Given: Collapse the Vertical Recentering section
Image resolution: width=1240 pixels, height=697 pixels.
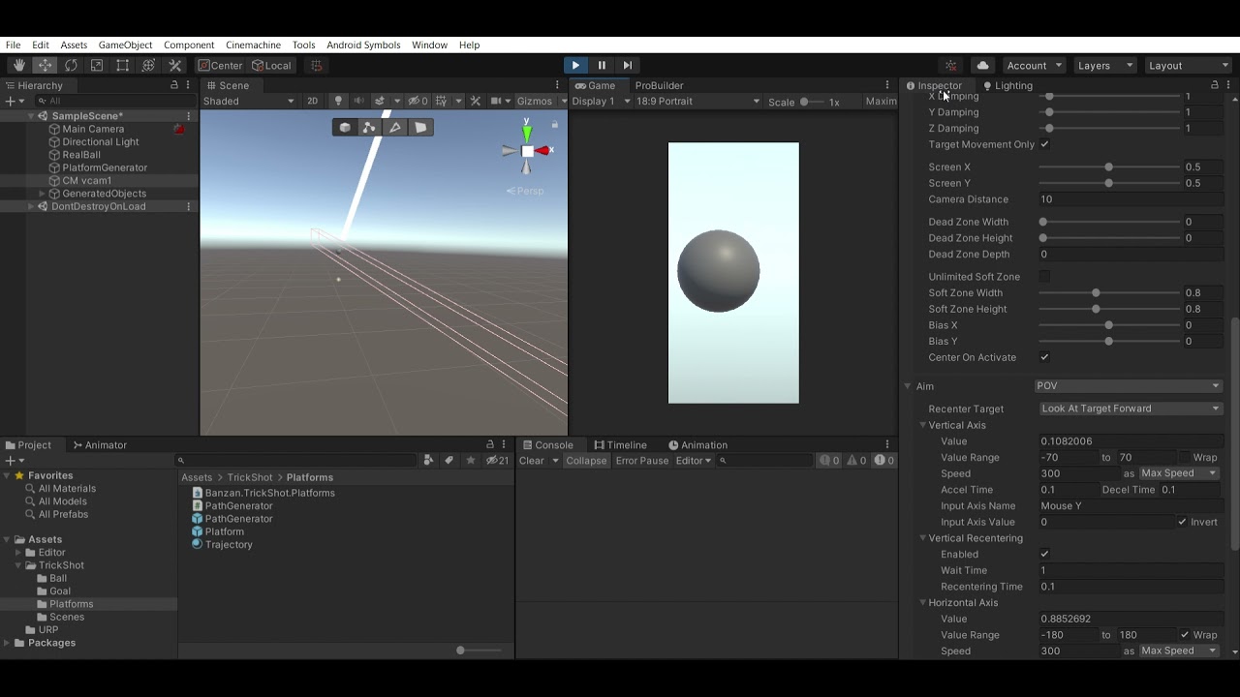Looking at the screenshot, I should point(922,538).
